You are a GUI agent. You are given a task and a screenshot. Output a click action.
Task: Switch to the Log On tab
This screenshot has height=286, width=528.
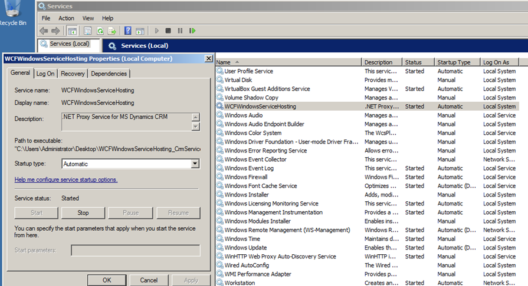pyautogui.click(x=45, y=74)
